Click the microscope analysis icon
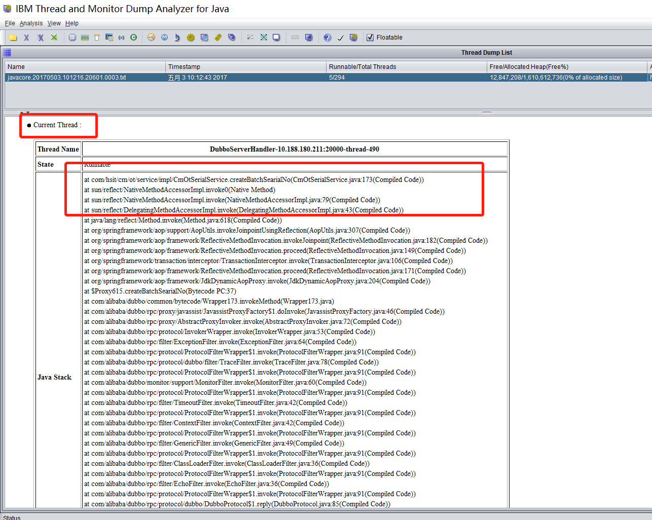Viewport: 652px width, 520px height. (177, 38)
